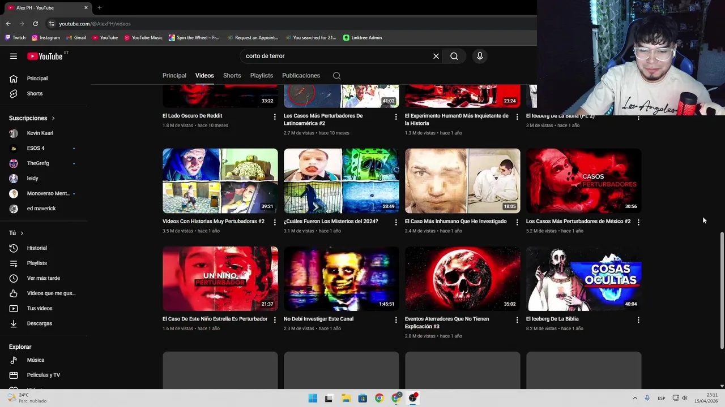
Task: Open options for Eventos Aterradores video
Action: click(x=517, y=320)
